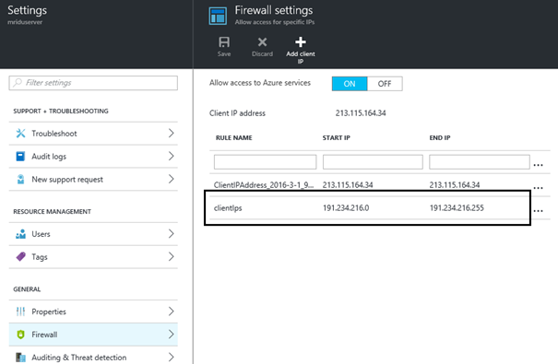Click end IP 213.115.164.34 in ClientIPAddress row
Screen dimensions: 558x364
[455, 185]
